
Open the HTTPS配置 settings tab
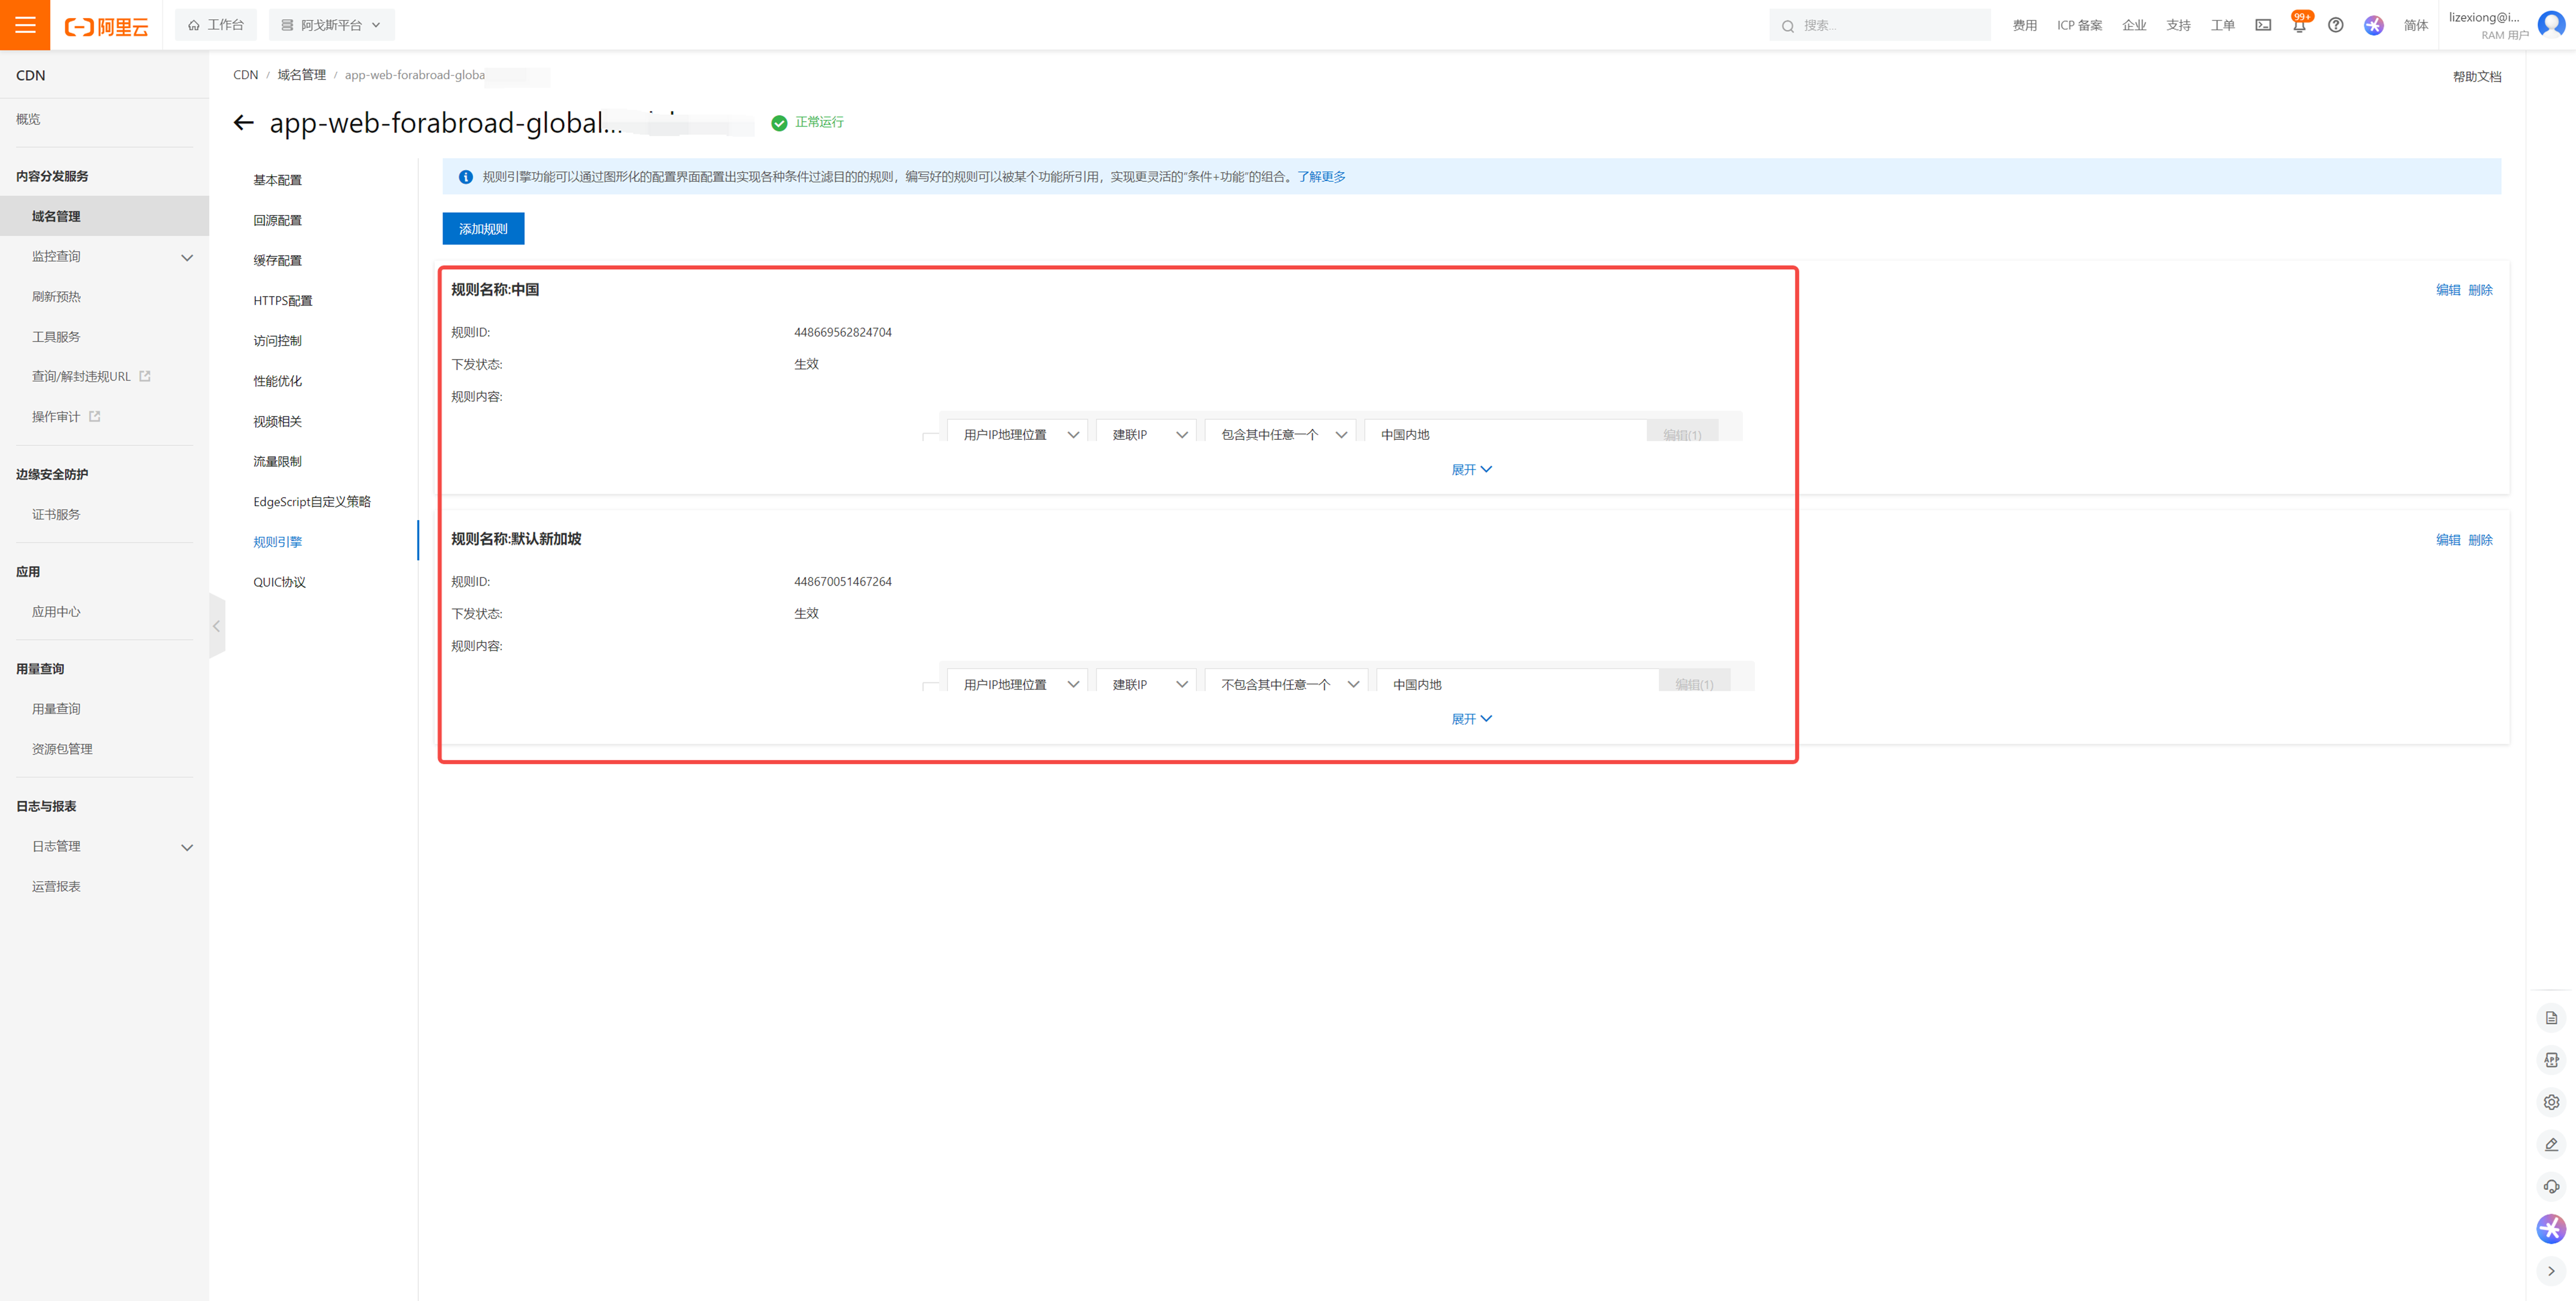[x=283, y=301]
